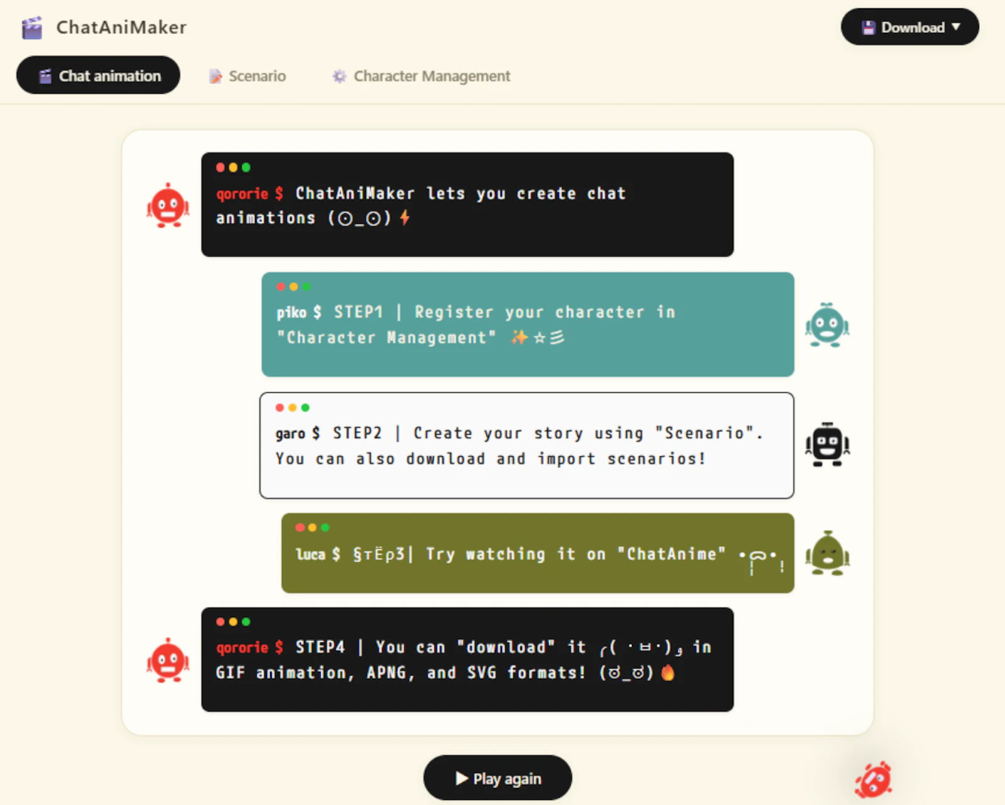Click the pencil-note icon beside Scenario
Image resolution: width=1005 pixels, height=805 pixels.
click(215, 77)
